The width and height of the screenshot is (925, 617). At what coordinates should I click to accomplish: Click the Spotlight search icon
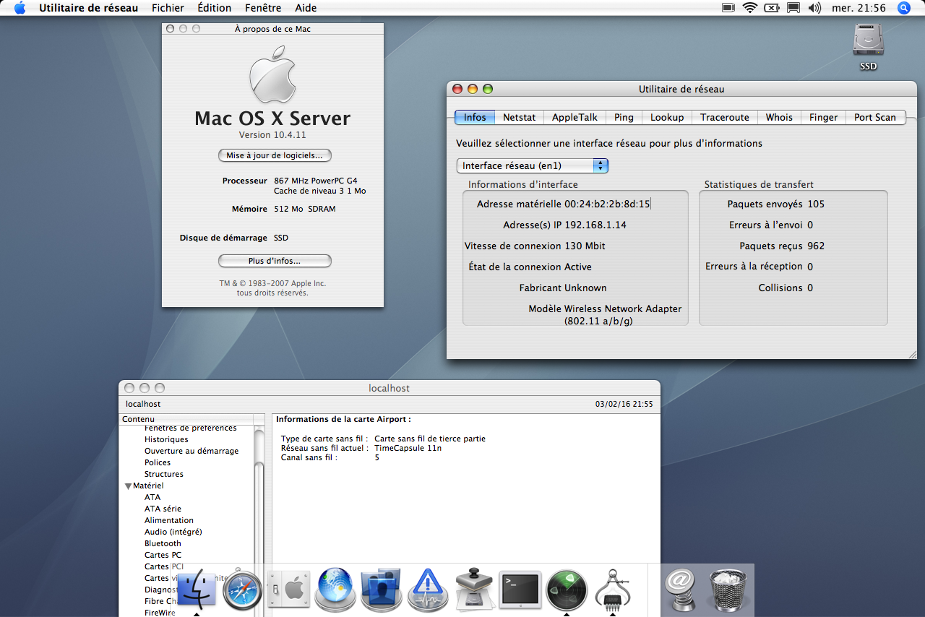pyautogui.click(x=903, y=8)
